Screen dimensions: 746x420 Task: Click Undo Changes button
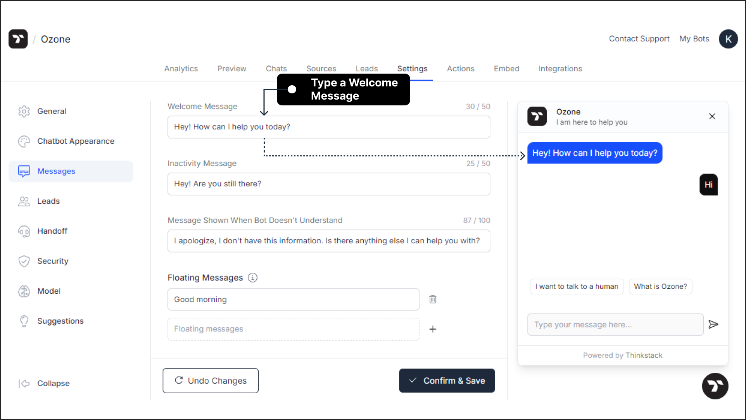click(x=211, y=380)
